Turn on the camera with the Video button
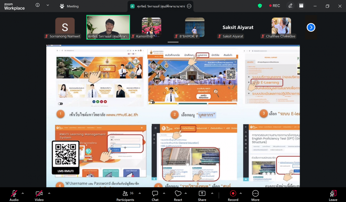Image resolution: width=346 pixels, height=202 pixels. pyautogui.click(x=39, y=195)
